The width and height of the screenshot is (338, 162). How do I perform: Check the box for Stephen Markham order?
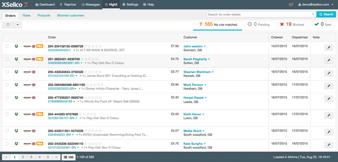pyautogui.click(x=7, y=72)
